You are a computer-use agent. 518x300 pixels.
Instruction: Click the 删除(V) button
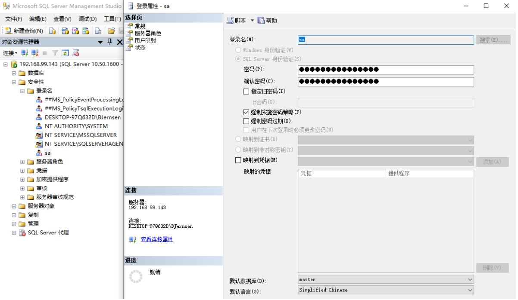click(492, 268)
